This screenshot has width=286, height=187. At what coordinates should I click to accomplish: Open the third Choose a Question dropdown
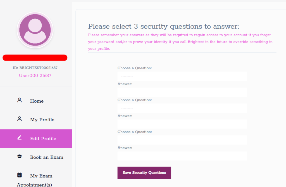(182, 140)
